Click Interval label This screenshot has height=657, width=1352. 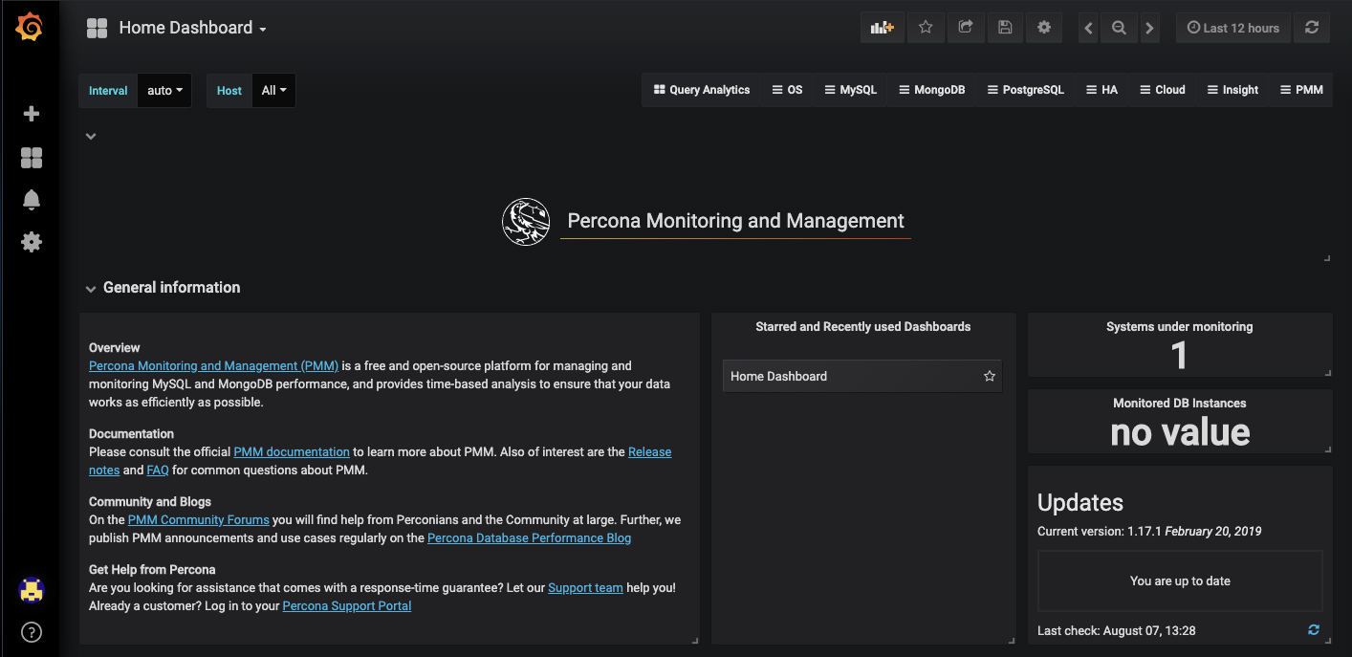coord(108,91)
